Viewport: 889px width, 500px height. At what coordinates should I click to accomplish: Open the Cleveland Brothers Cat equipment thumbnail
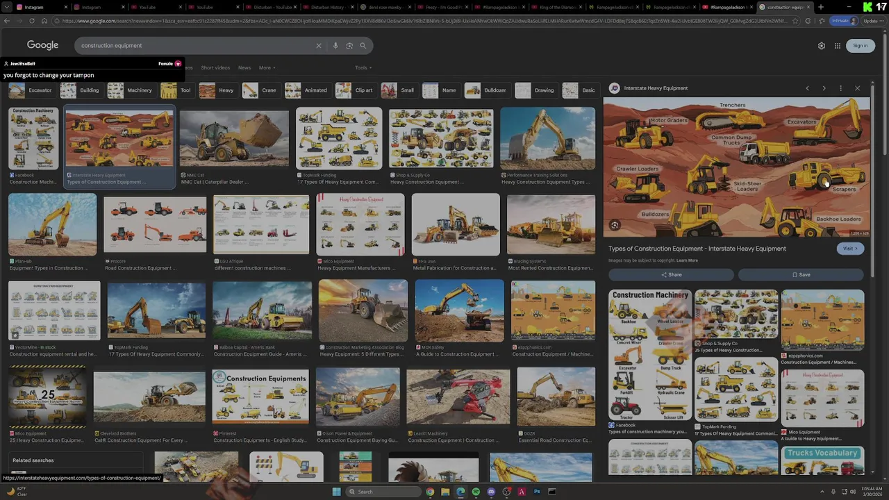(149, 397)
